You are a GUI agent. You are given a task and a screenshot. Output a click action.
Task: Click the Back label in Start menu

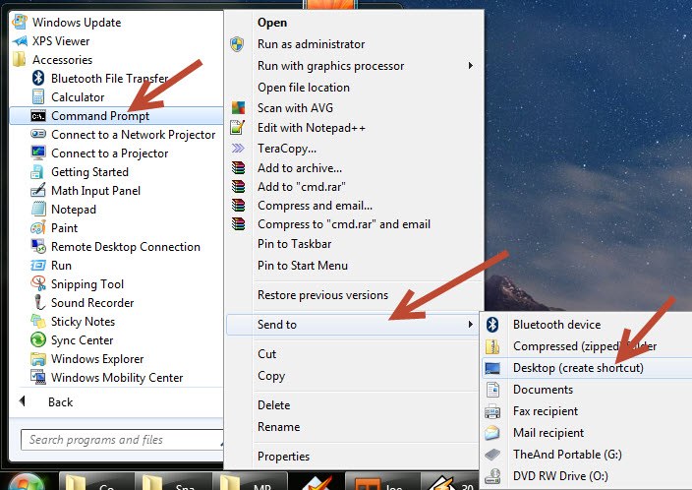(61, 402)
